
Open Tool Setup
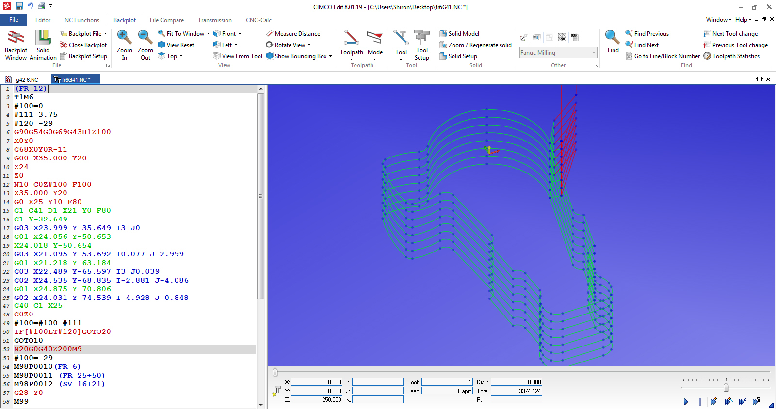coord(422,45)
